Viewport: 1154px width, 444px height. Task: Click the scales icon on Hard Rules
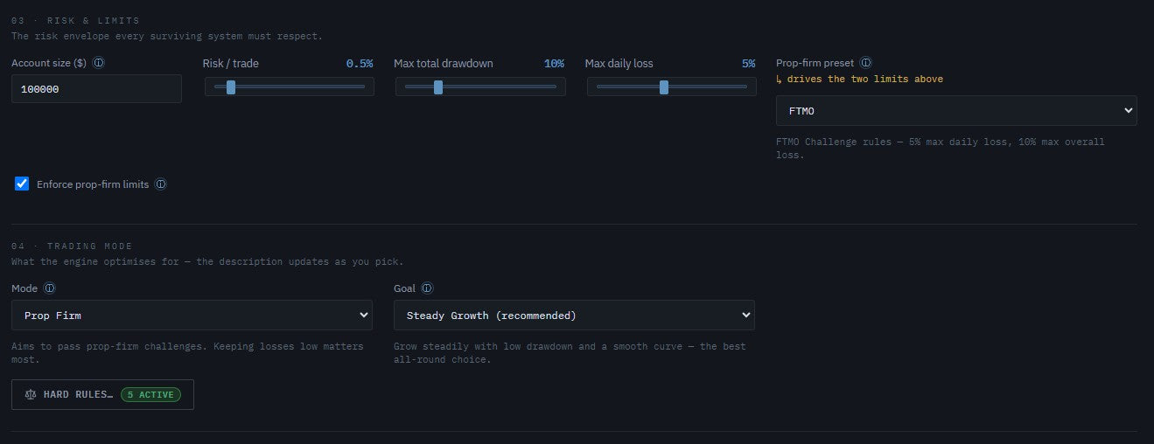(31, 394)
